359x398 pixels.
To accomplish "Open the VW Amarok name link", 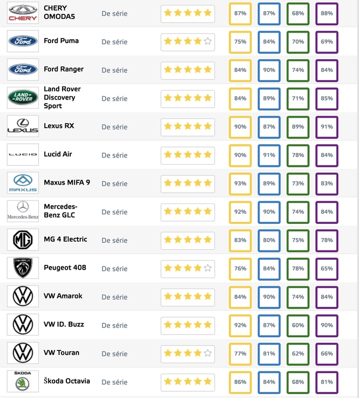I will click(x=63, y=296).
